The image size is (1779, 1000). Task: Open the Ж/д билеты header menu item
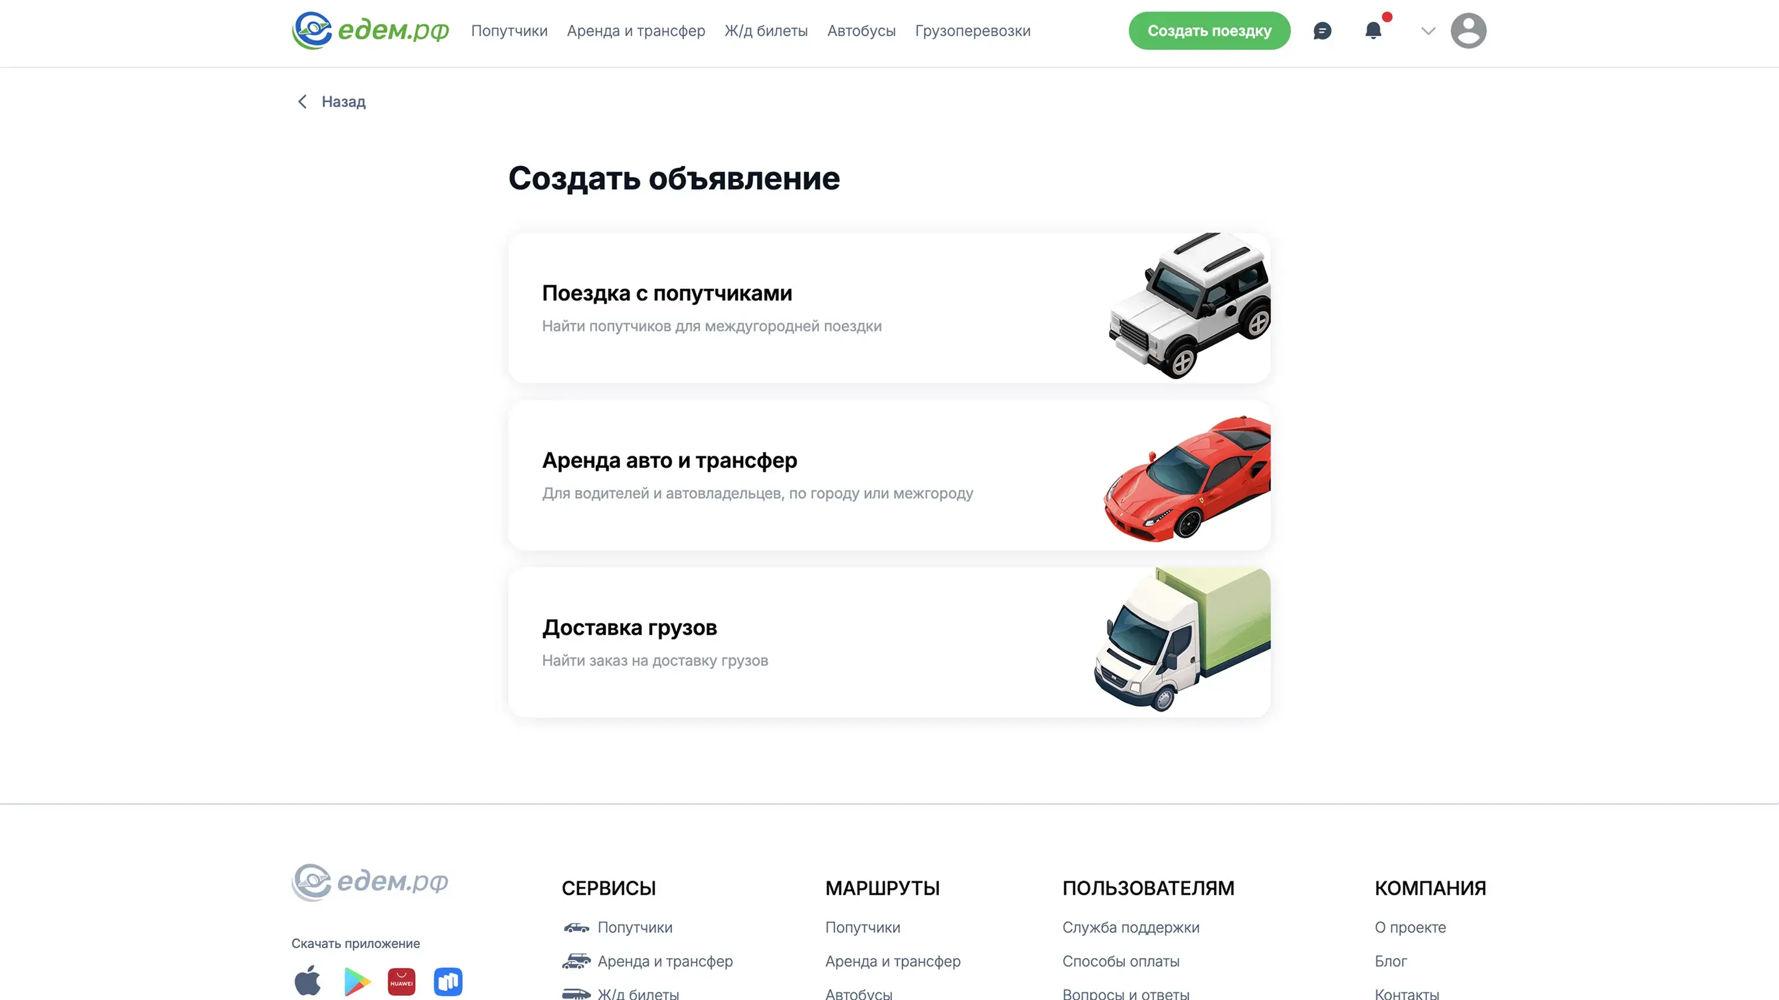(766, 31)
